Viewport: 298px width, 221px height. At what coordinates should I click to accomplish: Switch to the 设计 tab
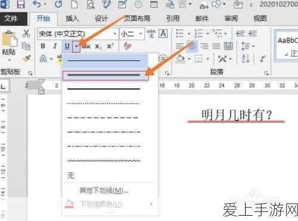[101, 18]
